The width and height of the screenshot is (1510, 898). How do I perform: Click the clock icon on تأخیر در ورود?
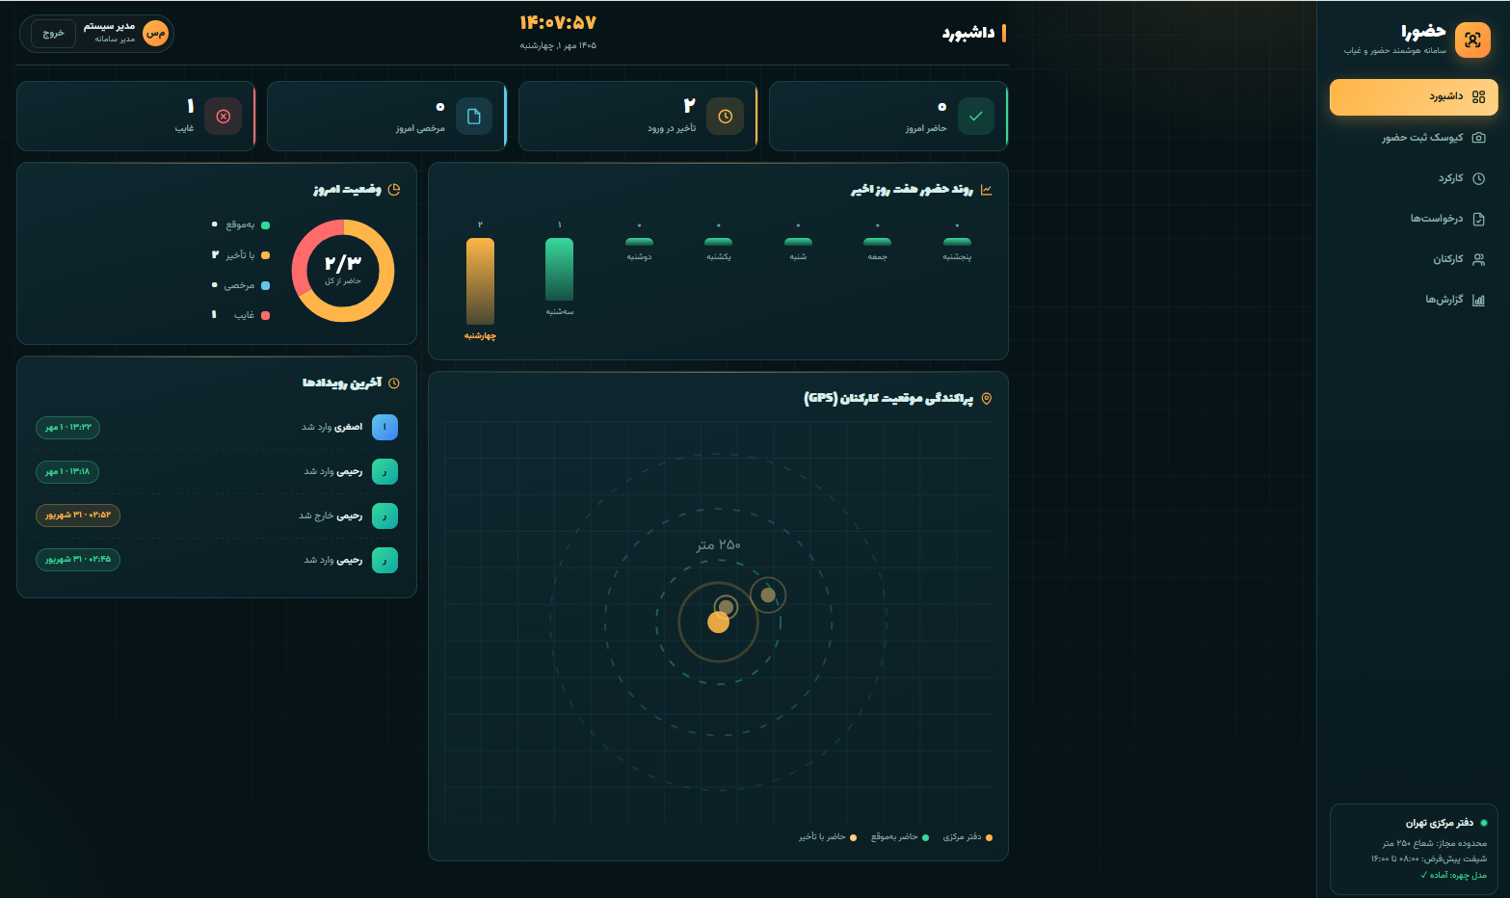tap(726, 117)
